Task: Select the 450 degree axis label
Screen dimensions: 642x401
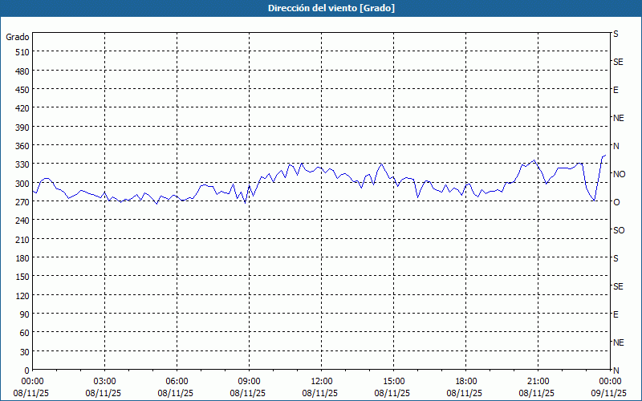Action: coord(22,90)
